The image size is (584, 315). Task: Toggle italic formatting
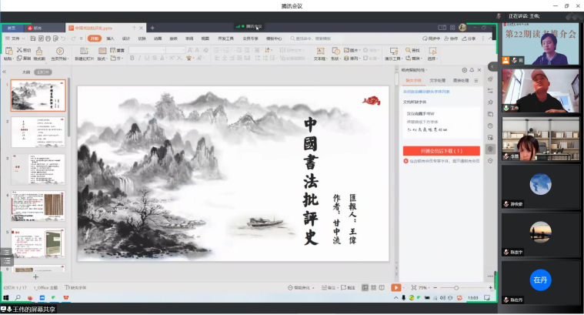click(x=139, y=58)
